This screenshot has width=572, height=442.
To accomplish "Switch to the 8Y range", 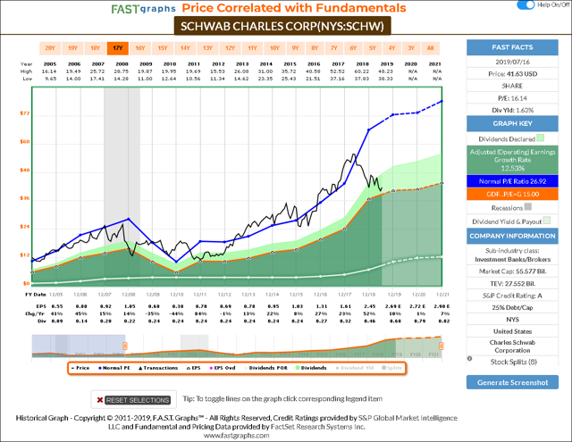I will [x=315, y=48].
